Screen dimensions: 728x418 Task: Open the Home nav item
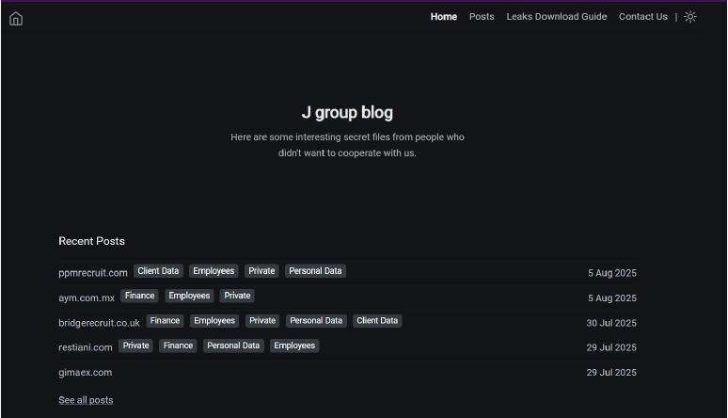[443, 17]
